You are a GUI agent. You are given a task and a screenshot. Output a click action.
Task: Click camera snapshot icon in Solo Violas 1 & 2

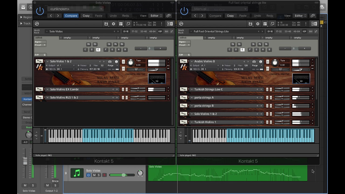pos(110,61)
